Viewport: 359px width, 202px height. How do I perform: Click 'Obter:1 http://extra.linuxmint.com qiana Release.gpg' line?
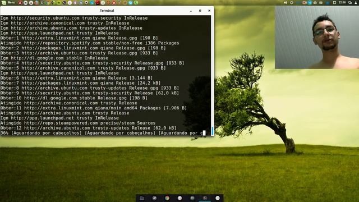[x=79, y=38]
